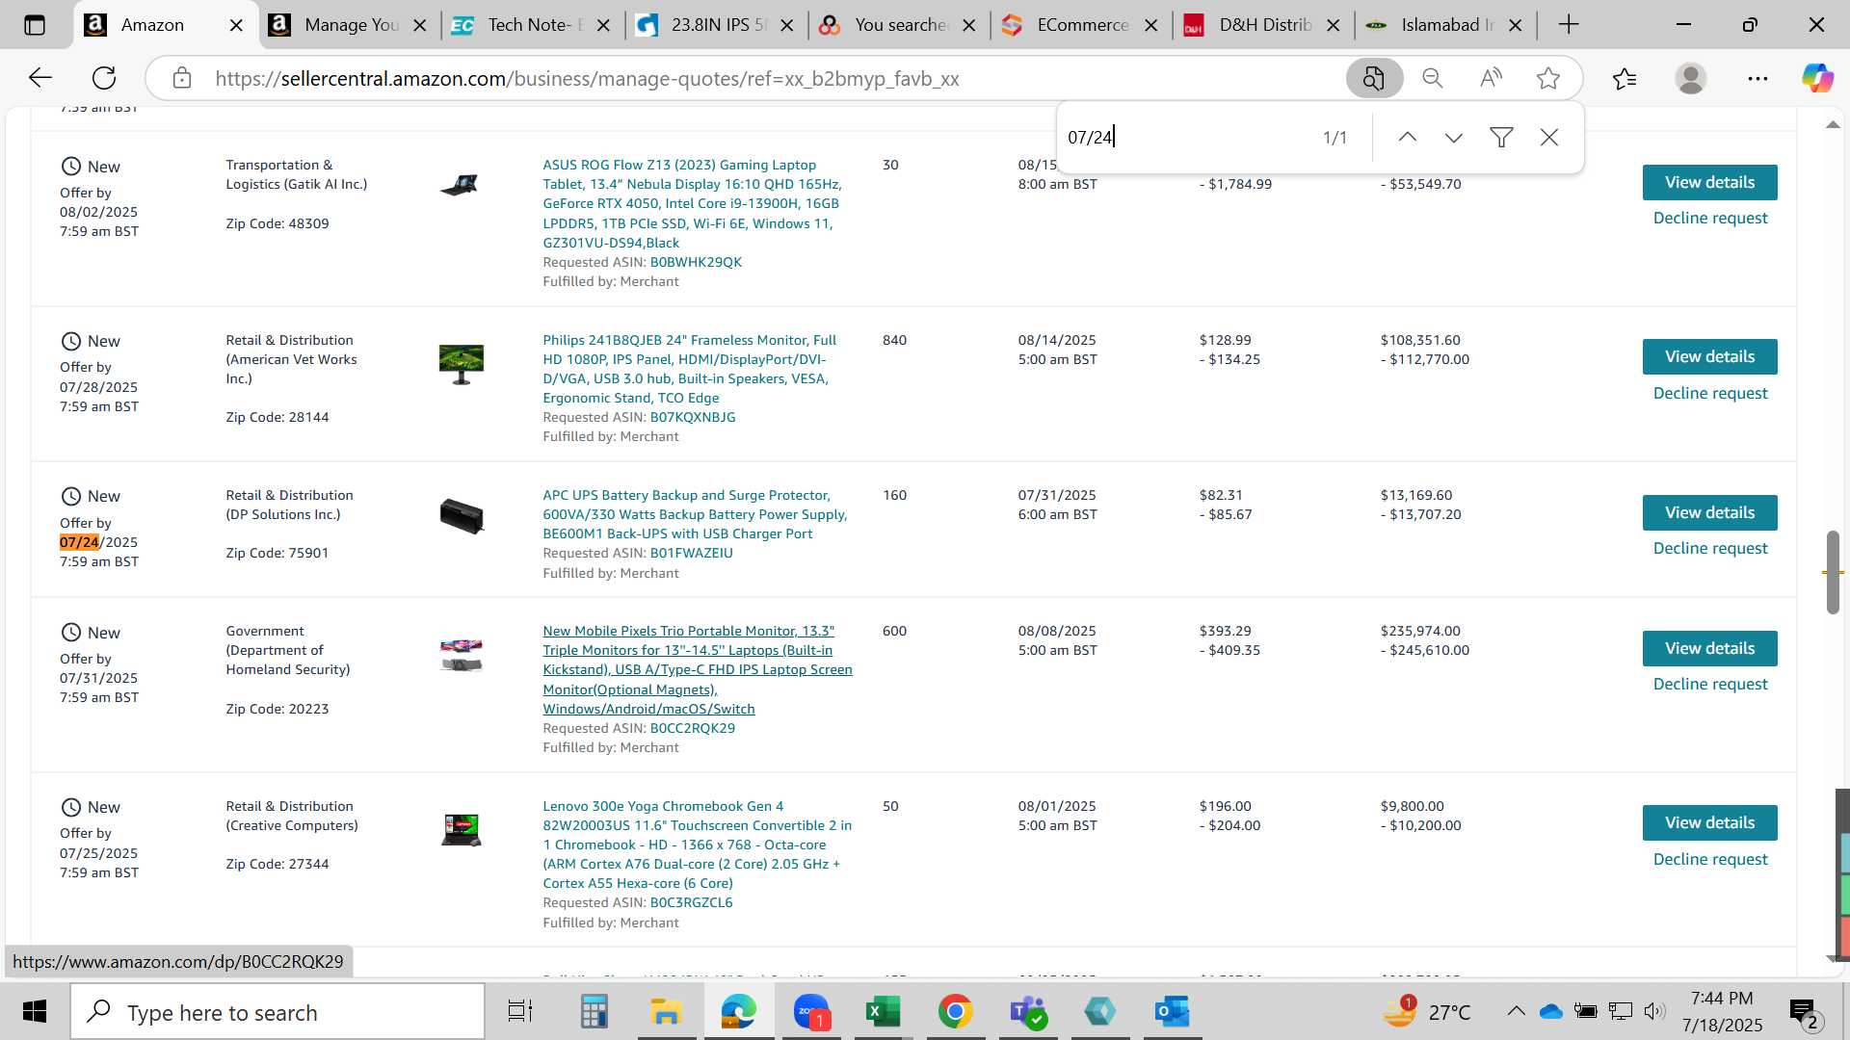Open find filter options
This screenshot has width=1850, height=1040.
coord(1501,138)
